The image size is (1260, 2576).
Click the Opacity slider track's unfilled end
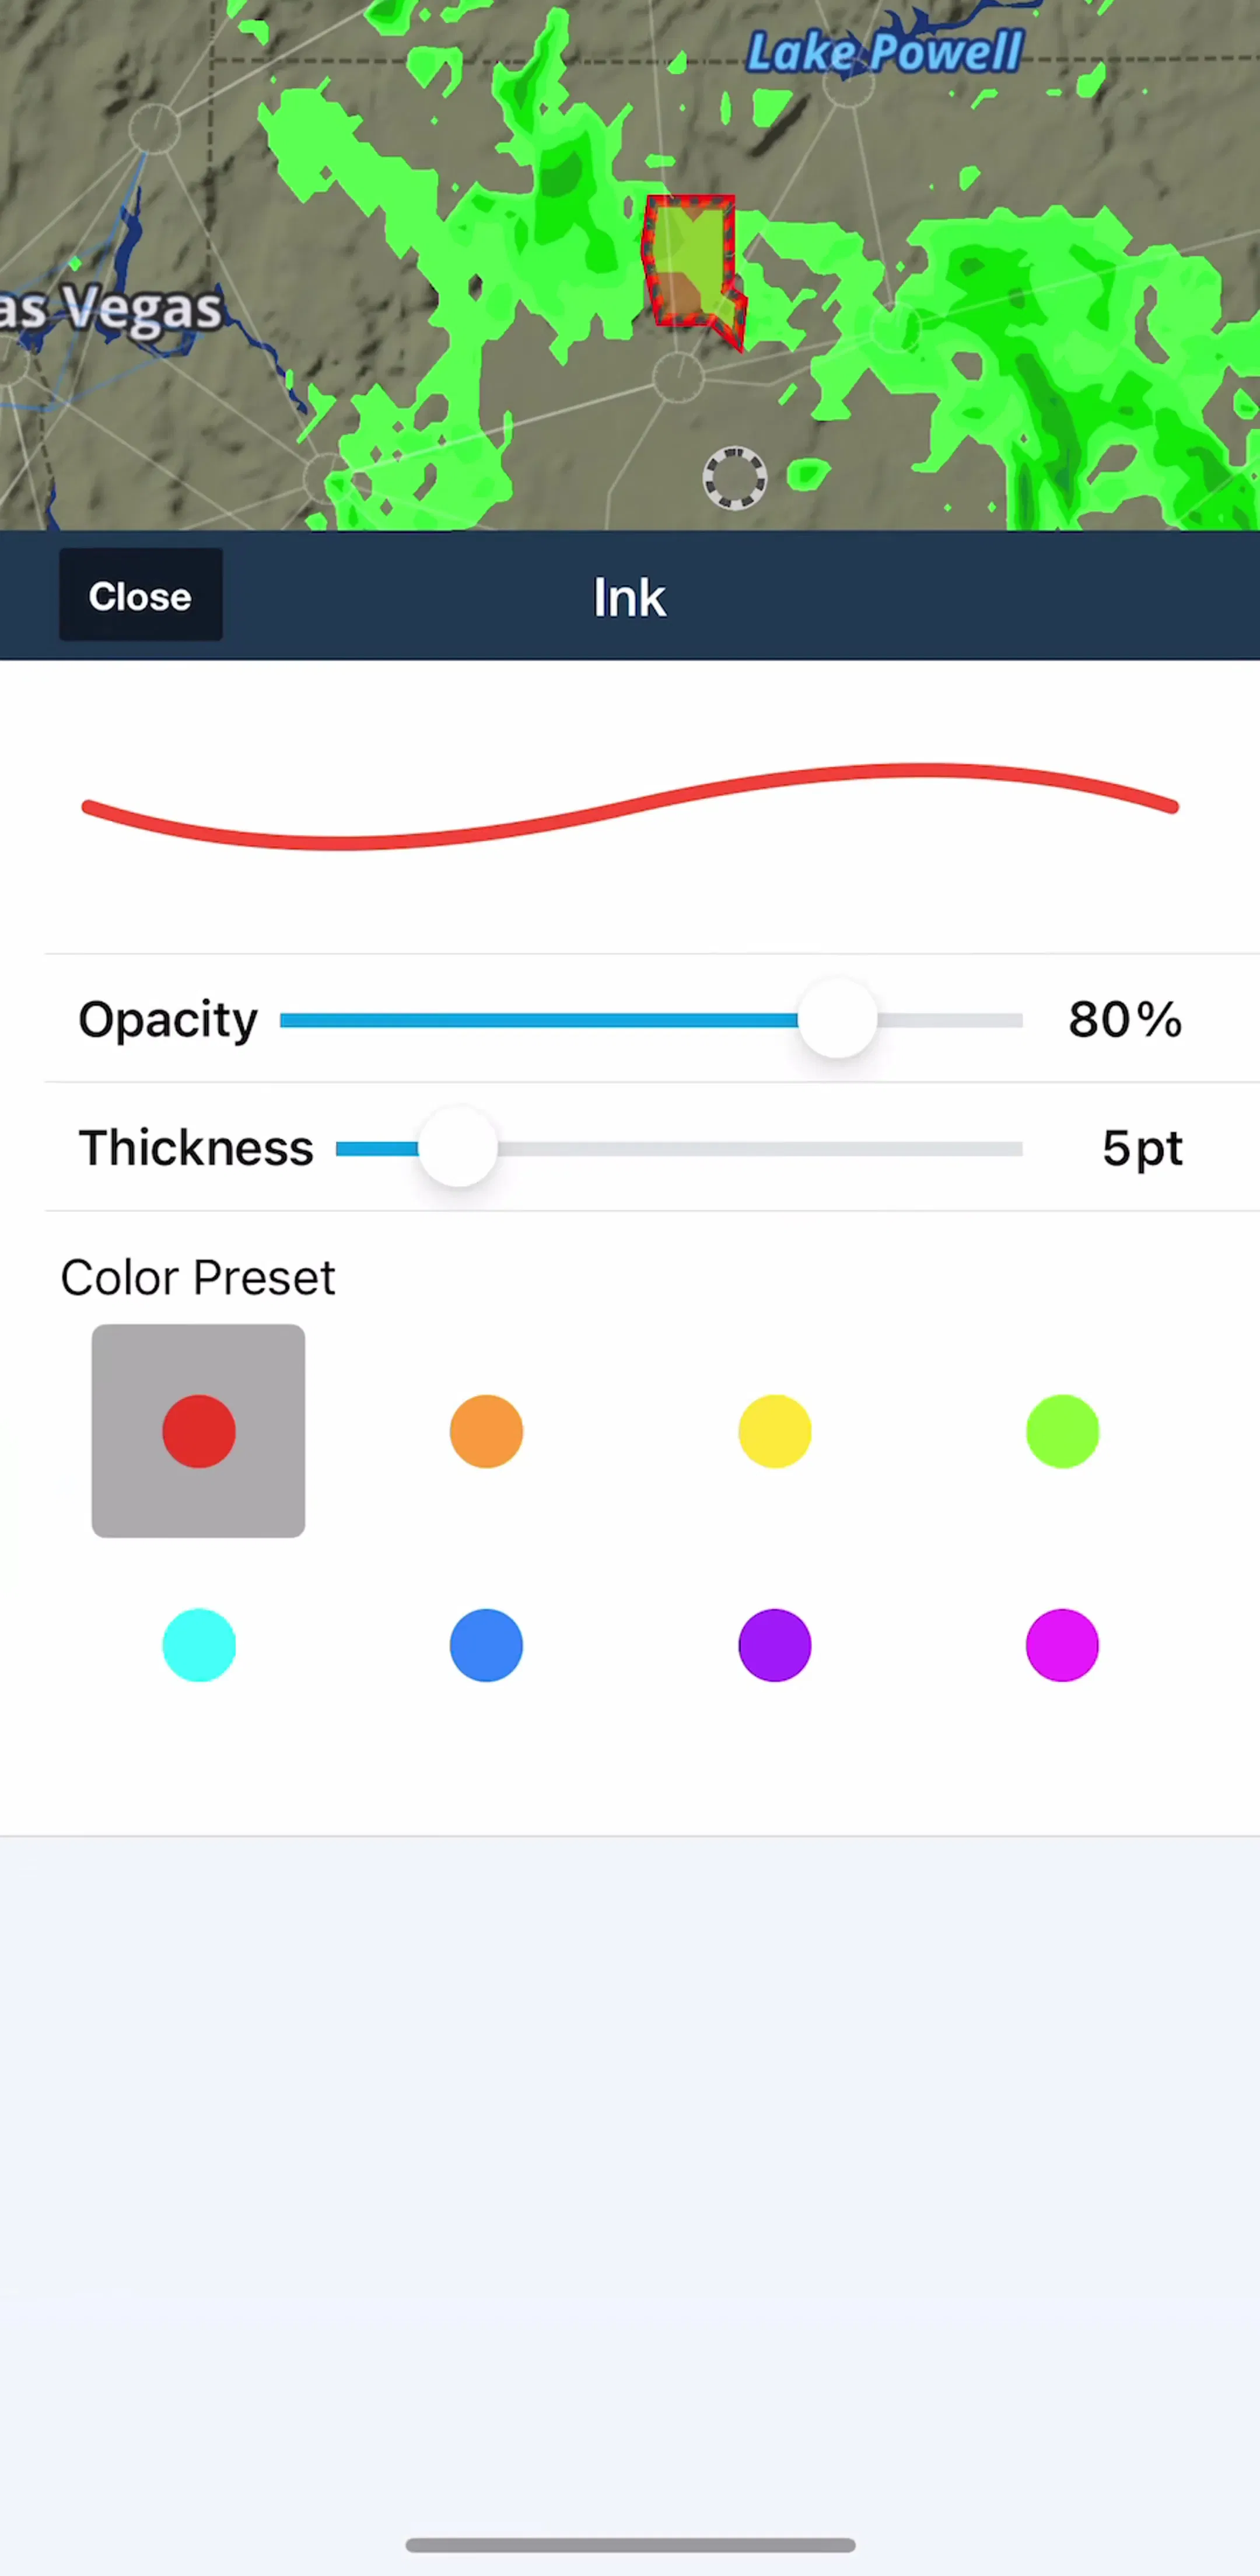coord(949,1020)
